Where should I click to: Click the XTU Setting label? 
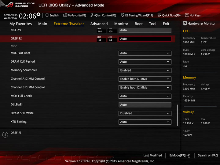pyautogui.click(x=19, y=122)
